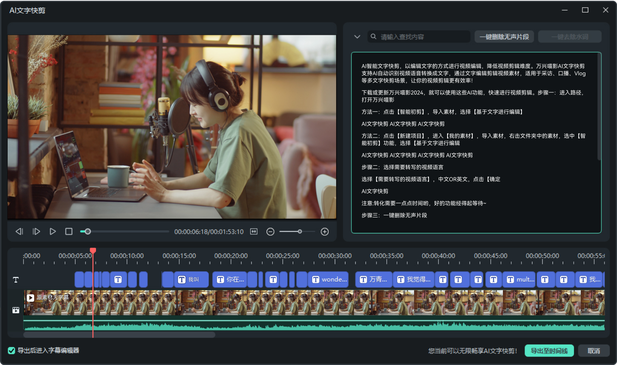This screenshot has width=617, height=365.
Task: Select the text track T icon
Action: tap(16, 280)
